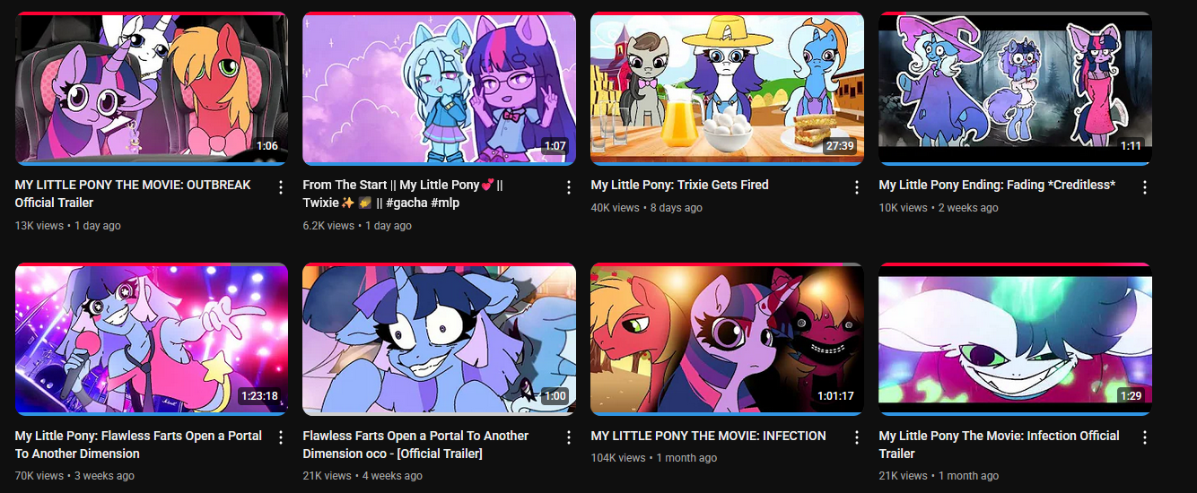Open the Fading Creditless ending thumbnail
The image size is (1197, 493).
point(1015,89)
